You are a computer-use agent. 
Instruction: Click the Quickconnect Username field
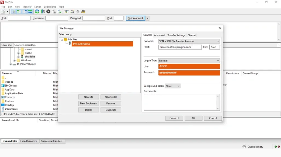tap(57, 18)
